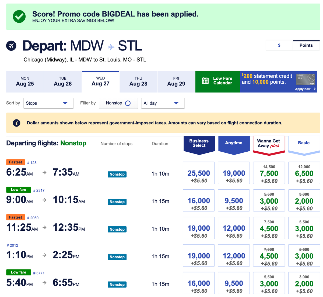Screen dimensions: 323x297
Task: Click the arrow between 1:10PM and 2:25PM
Action: click(45, 255)
